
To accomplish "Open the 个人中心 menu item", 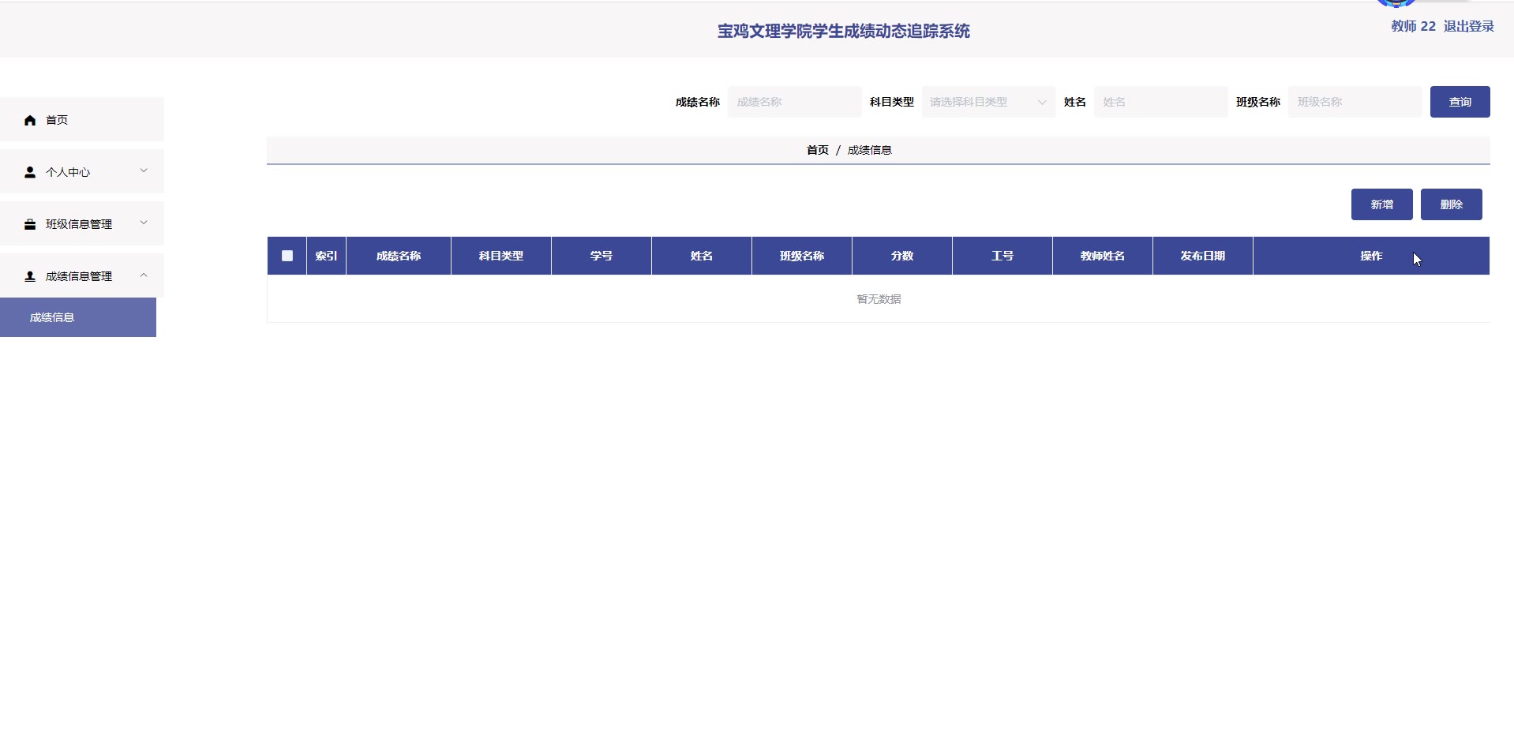I will point(82,172).
